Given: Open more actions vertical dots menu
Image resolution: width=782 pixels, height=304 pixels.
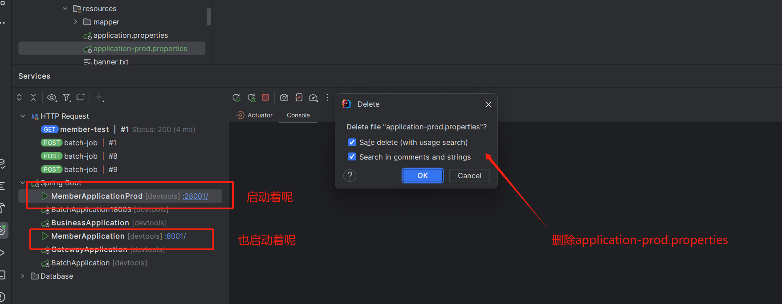Looking at the screenshot, I should [327, 97].
